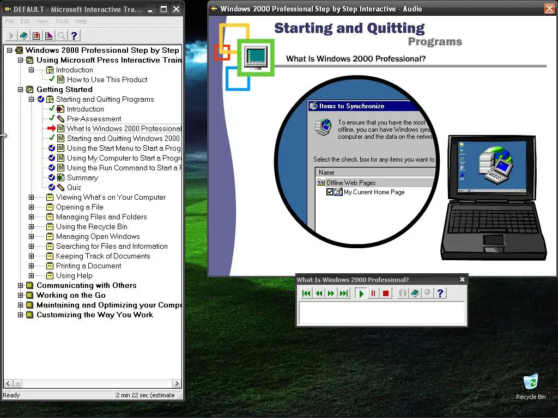
Task: Click the grayed info icon in the player bar
Action: pos(403,293)
